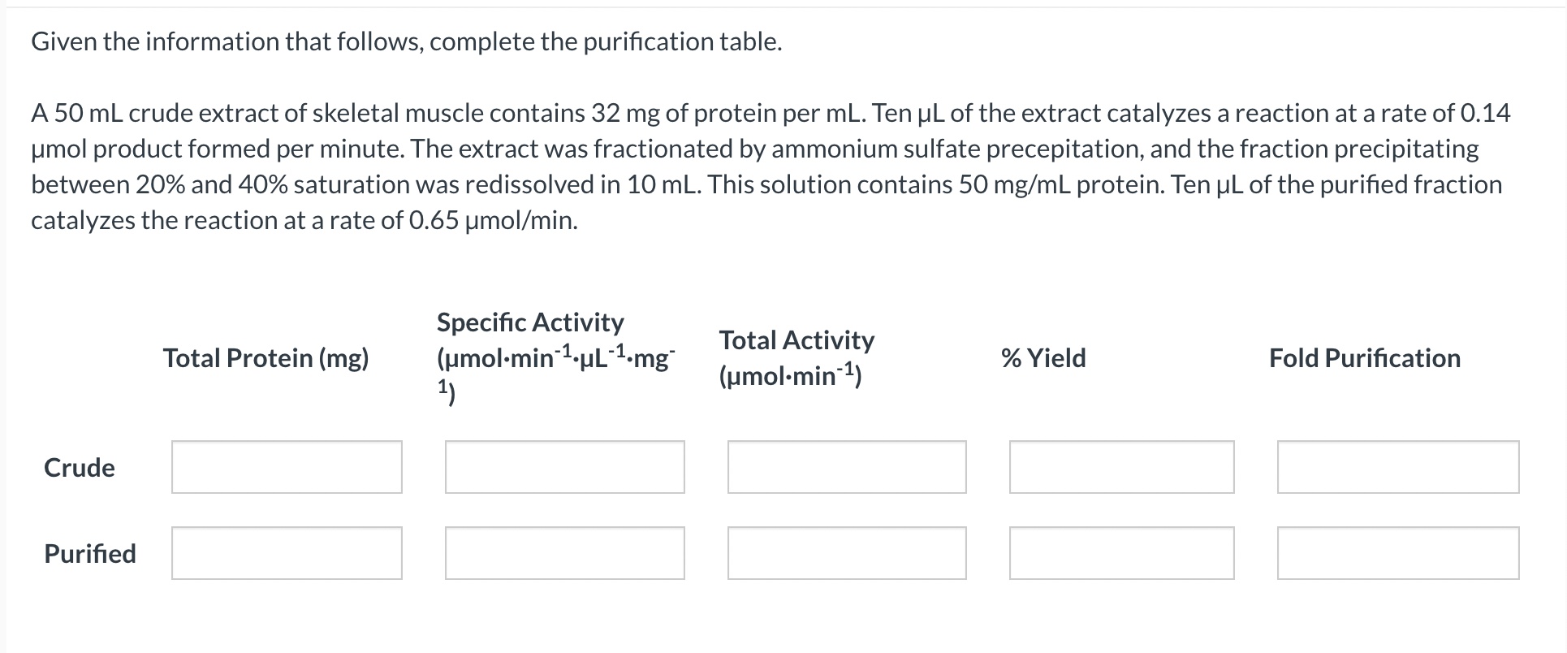The height and width of the screenshot is (653, 1567).
Task: Click the "Total Activity" column header text
Action: (x=796, y=340)
